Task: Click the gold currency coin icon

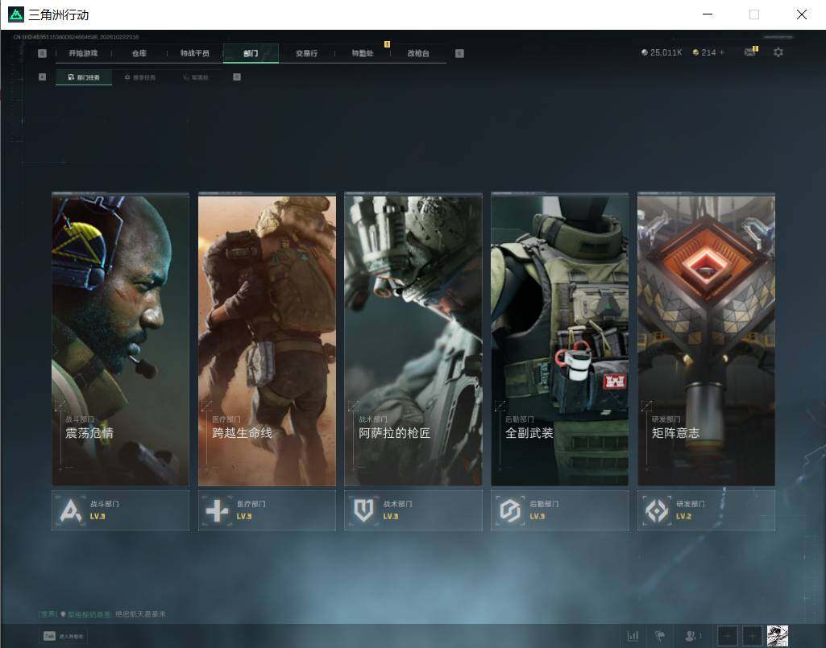Action: [x=695, y=52]
